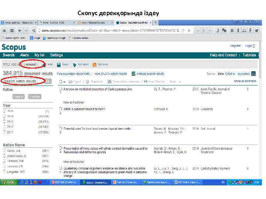Click the Twitter bird toolbar icon
The image size is (266, 199).
pos(256,31)
